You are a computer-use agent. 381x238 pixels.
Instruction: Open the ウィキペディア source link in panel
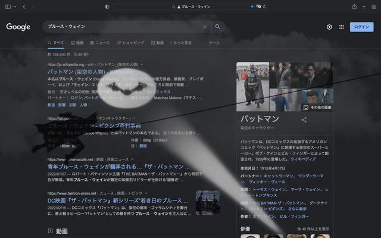tap(303, 159)
